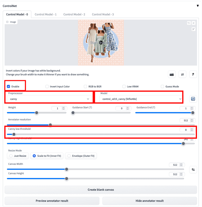202x207 pixels.
Task: Switch to the Control Model - 1 tab
Action: tap(46, 14)
